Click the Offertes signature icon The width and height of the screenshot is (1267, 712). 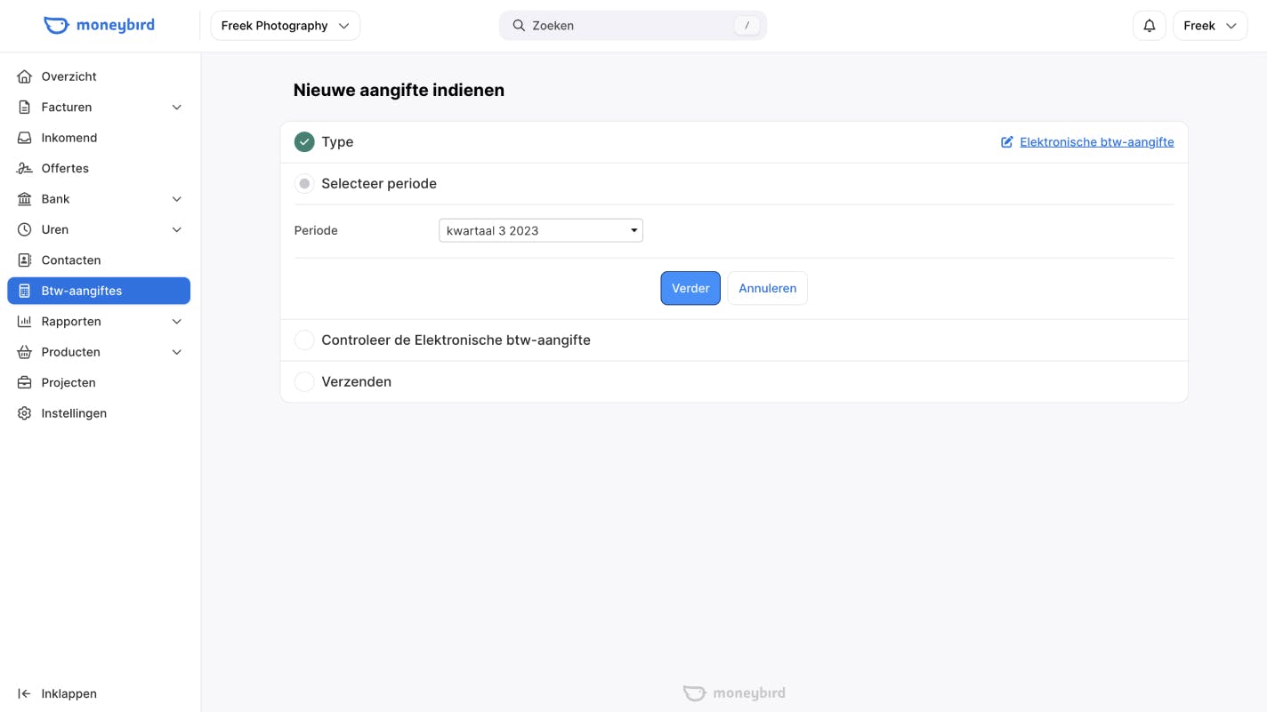(25, 168)
